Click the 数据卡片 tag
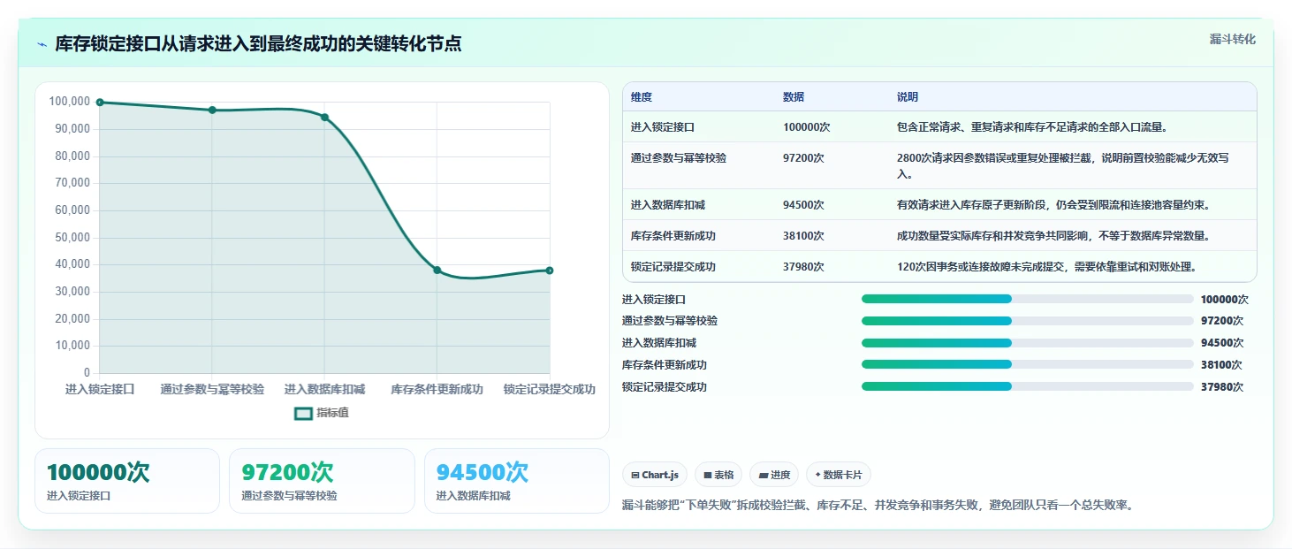The width and height of the screenshot is (1292, 549). [838, 475]
